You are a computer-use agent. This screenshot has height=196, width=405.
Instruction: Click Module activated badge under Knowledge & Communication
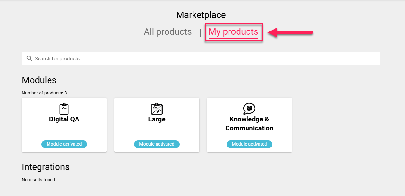click(249, 144)
